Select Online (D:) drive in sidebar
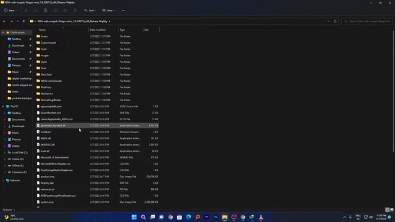This screenshot has height=222, width=395. pos(18,159)
